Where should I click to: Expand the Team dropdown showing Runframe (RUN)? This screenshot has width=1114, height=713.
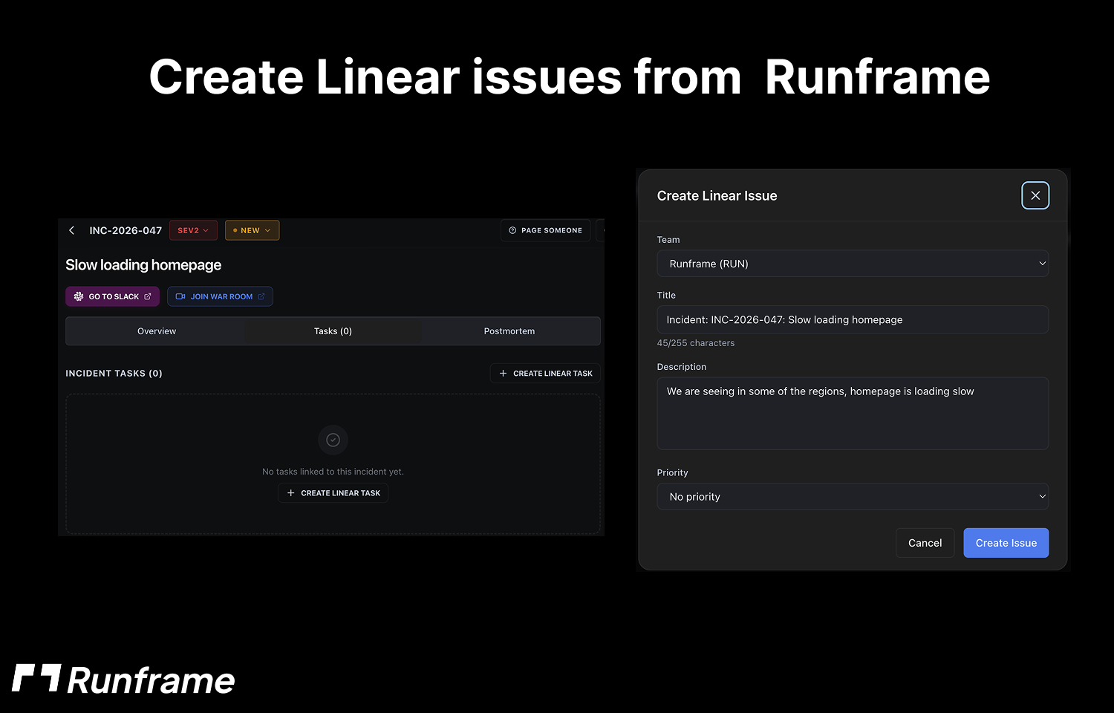[853, 264]
